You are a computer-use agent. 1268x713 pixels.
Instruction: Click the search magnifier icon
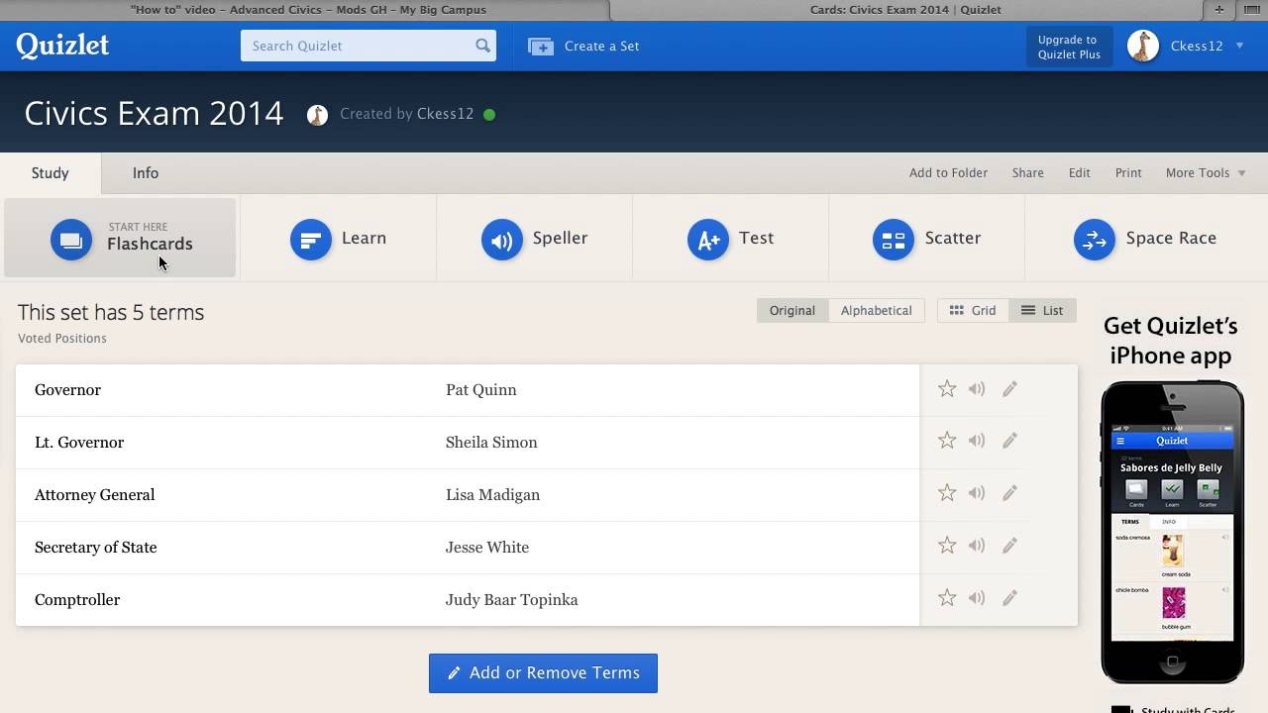click(482, 46)
